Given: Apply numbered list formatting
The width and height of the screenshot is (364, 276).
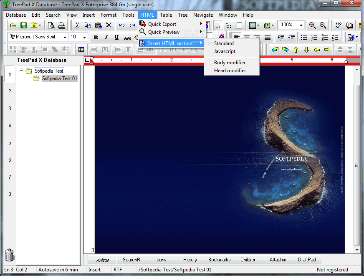Looking at the screenshot, I should pos(314,38).
